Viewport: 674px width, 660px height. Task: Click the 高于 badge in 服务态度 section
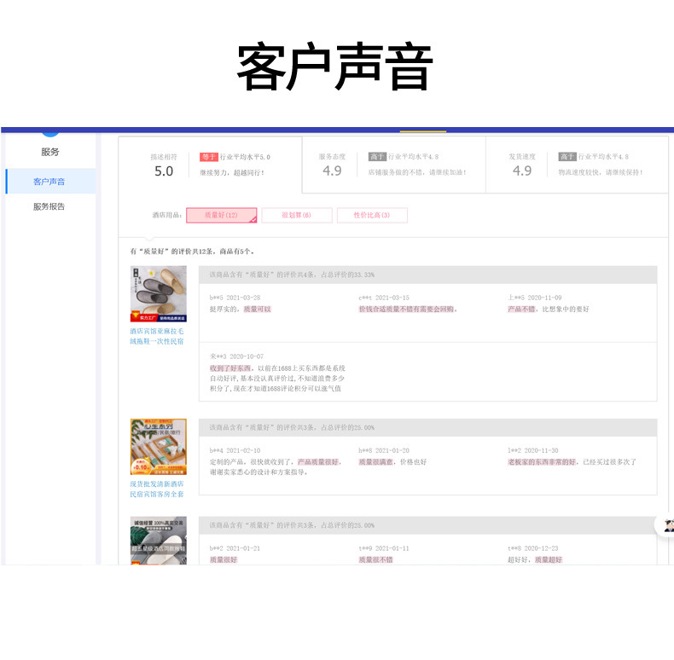[377, 157]
